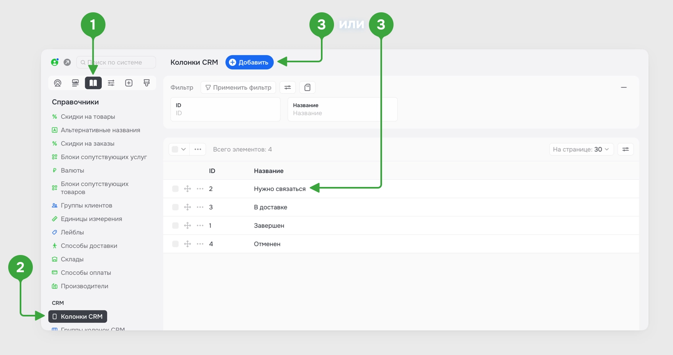Image resolution: width=673 pixels, height=355 pixels.
Task: Open the three-dots menu for row В доставке
Action: pos(200,207)
